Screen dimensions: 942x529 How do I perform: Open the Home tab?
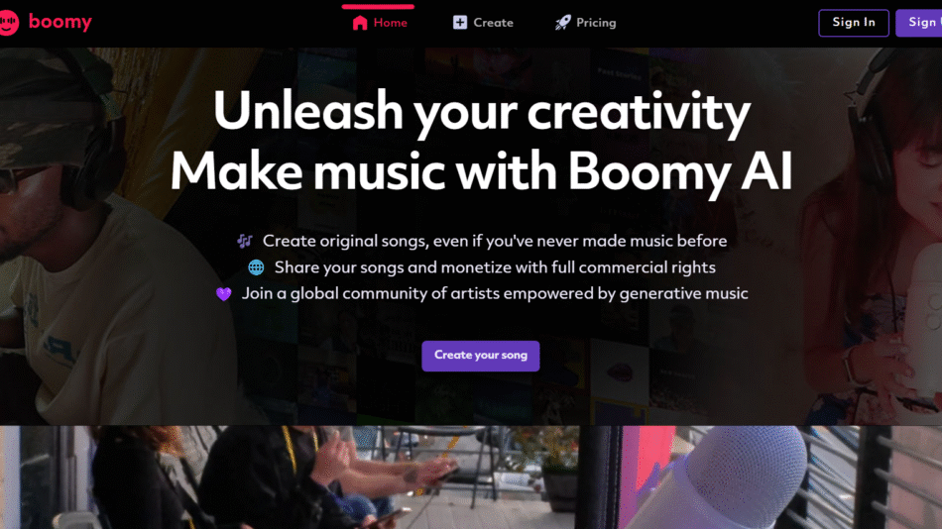[x=379, y=23]
